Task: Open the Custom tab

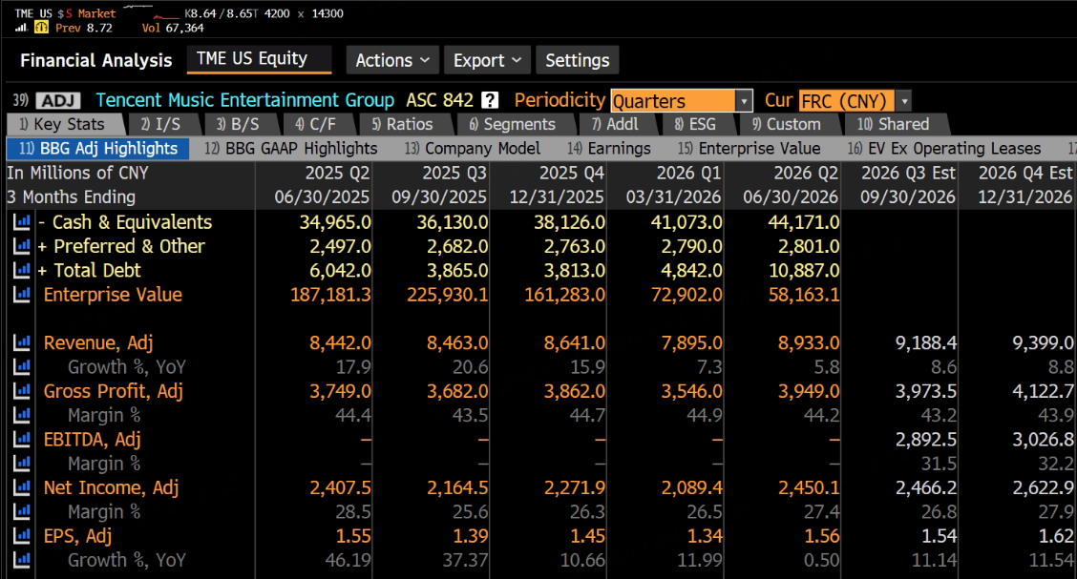Action: [x=791, y=124]
